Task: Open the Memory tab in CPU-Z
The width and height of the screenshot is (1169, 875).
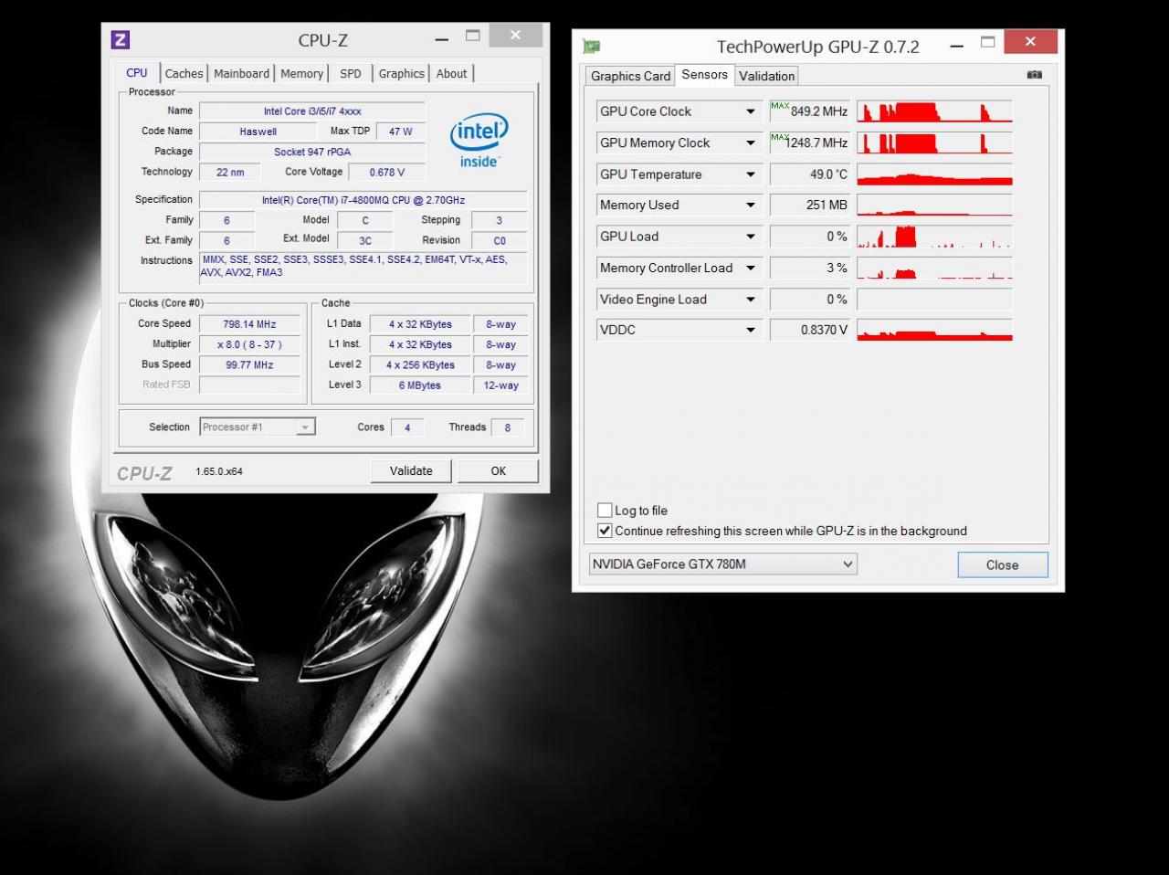Action: [301, 74]
